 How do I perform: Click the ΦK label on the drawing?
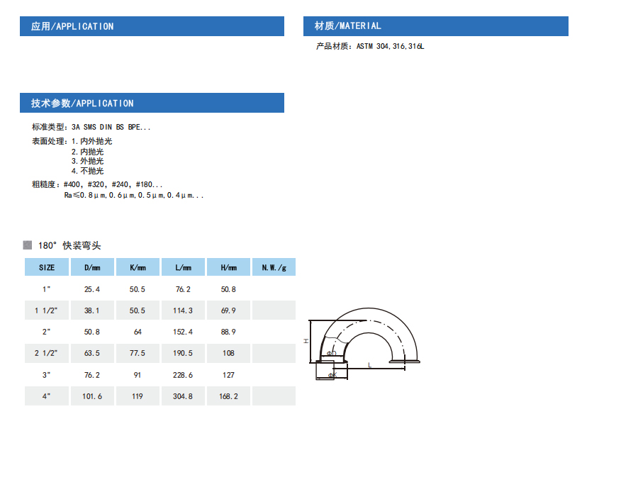point(332,375)
